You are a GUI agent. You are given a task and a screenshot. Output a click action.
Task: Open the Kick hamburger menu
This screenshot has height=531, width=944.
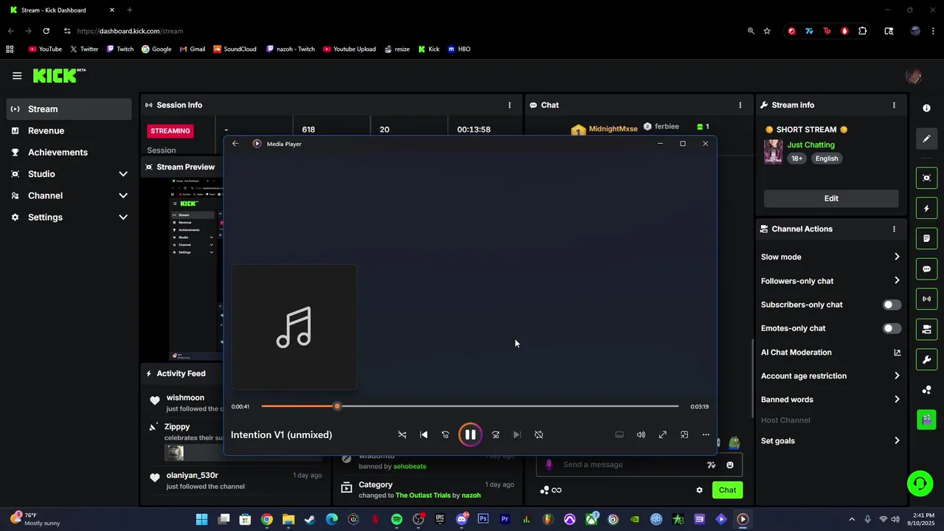tap(17, 75)
